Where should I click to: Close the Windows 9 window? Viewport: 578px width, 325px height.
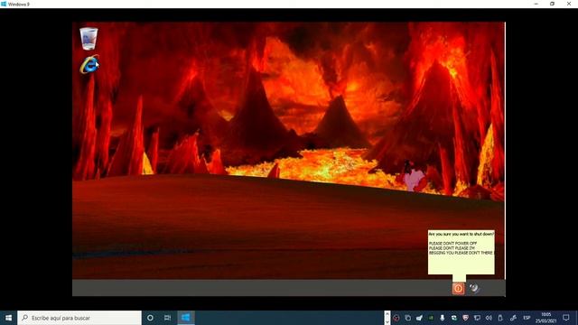tap(569, 4)
